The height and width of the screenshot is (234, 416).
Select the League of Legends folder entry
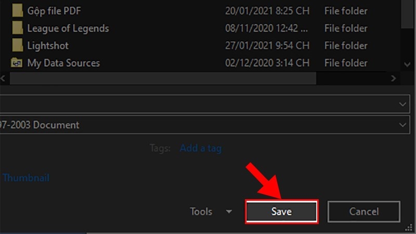click(68, 28)
